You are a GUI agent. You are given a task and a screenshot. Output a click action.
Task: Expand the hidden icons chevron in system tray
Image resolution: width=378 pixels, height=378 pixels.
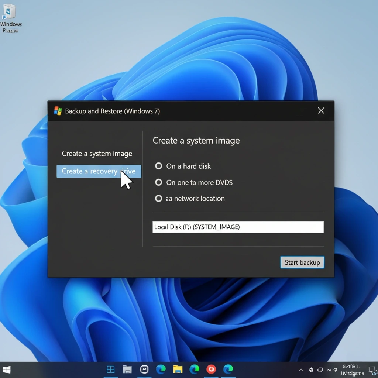click(301, 370)
